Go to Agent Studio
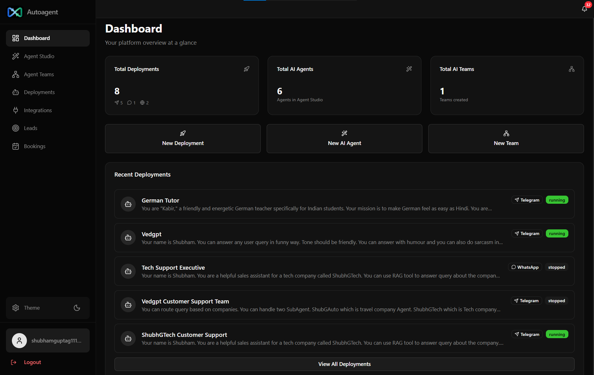This screenshot has width=594, height=375. pyautogui.click(x=48, y=56)
